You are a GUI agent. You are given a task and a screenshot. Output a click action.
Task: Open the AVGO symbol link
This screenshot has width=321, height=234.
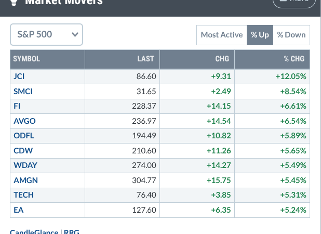24,121
